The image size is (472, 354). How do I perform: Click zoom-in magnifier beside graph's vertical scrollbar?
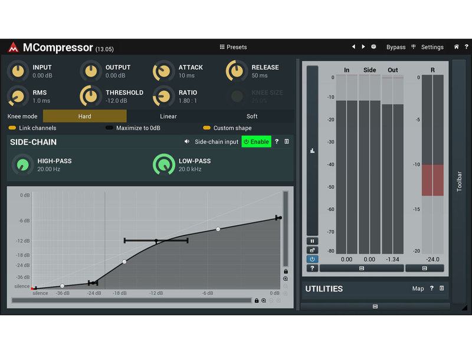[286, 278]
